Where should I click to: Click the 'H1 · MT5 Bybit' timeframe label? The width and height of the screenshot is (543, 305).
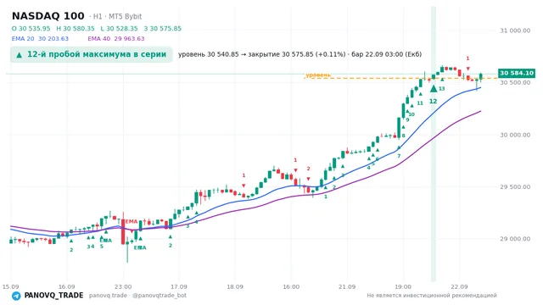pos(117,16)
